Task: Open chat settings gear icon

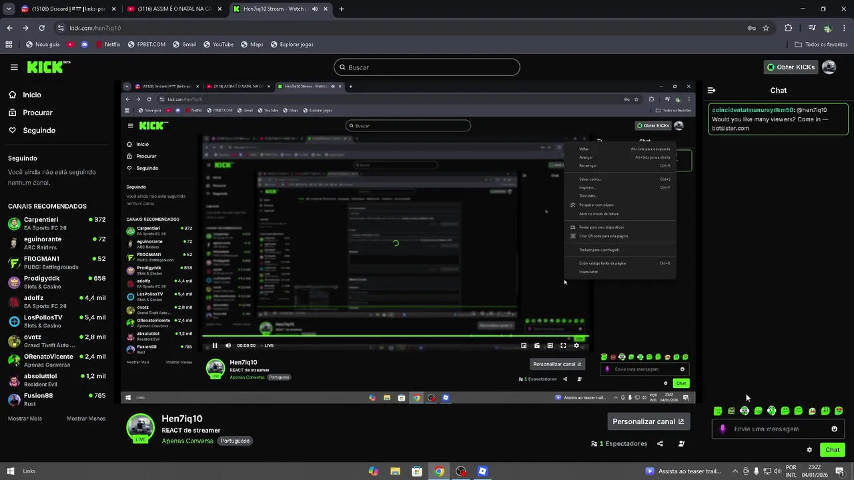Action: point(809,450)
